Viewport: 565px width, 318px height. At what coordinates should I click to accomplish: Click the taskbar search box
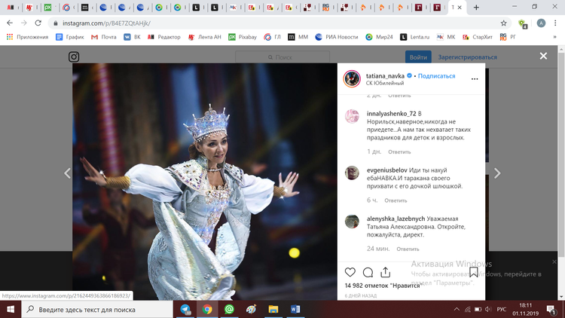coord(97,310)
